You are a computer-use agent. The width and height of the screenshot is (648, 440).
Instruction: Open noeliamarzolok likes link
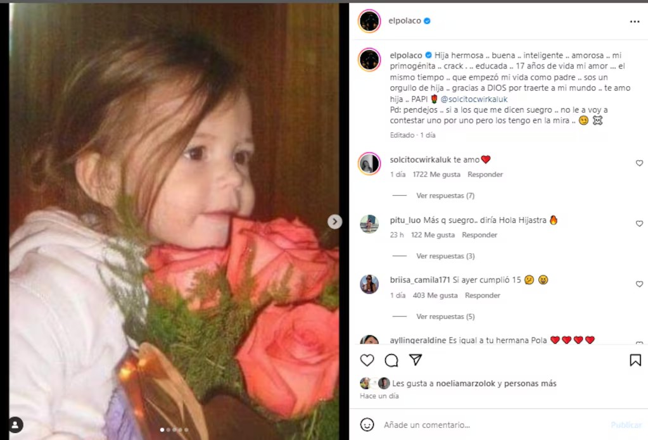click(470, 383)
